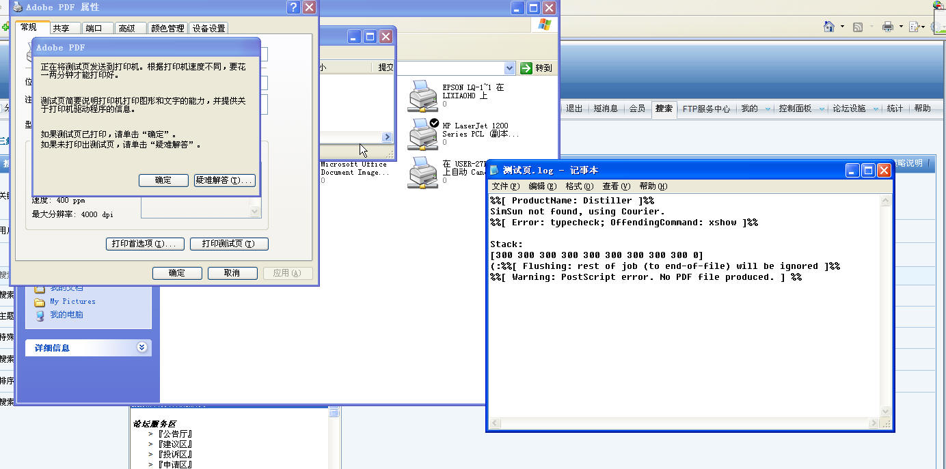
Task: Open the forum 帮助 link
Action: 922,109
